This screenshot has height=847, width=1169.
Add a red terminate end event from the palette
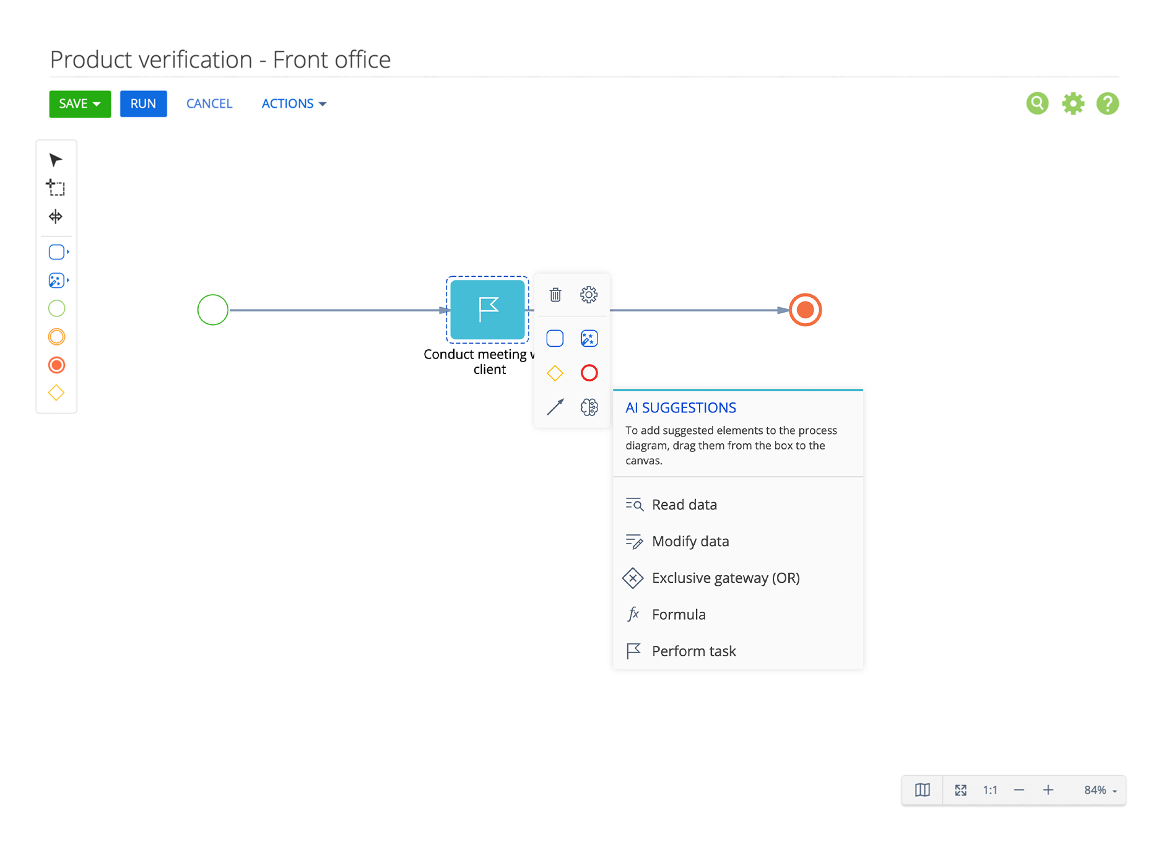tap(56, 365)
